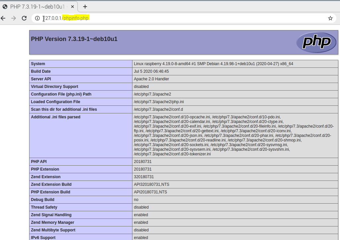Click the /etc/php/7.3/apache2/php.ini value
Viewport: 340px width, 240px height.
(x=159, y=101)
